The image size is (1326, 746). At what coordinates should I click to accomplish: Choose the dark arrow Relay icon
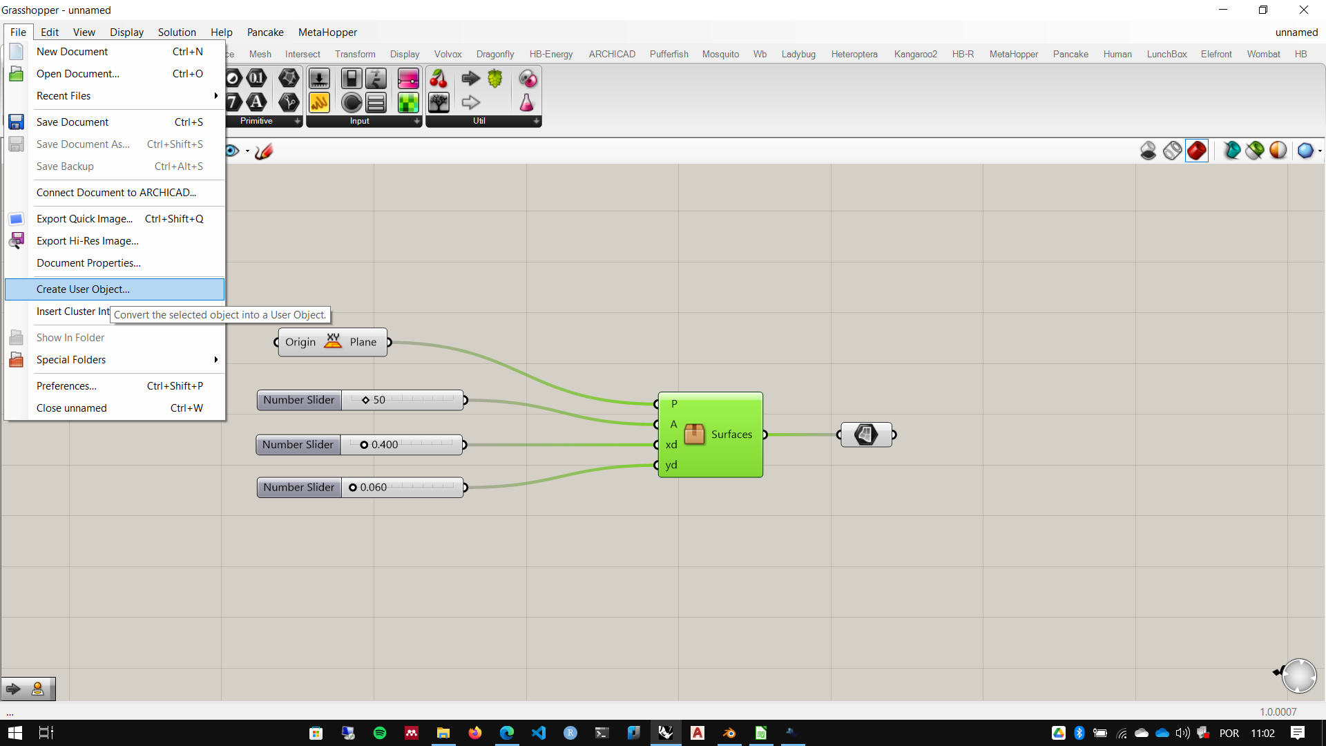471,79
